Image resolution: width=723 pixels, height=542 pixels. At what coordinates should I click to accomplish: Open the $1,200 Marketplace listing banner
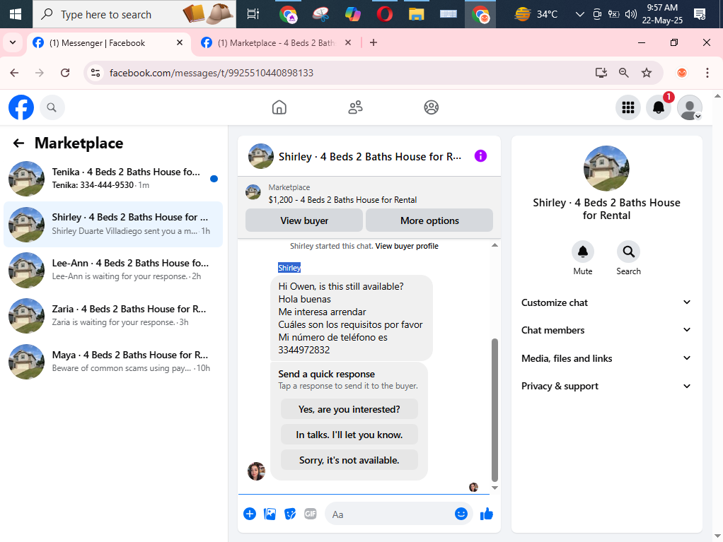pyautogui.click(x=369, y=194)
